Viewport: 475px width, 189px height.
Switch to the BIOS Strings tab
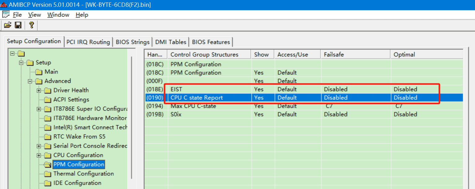click(133, 42)
